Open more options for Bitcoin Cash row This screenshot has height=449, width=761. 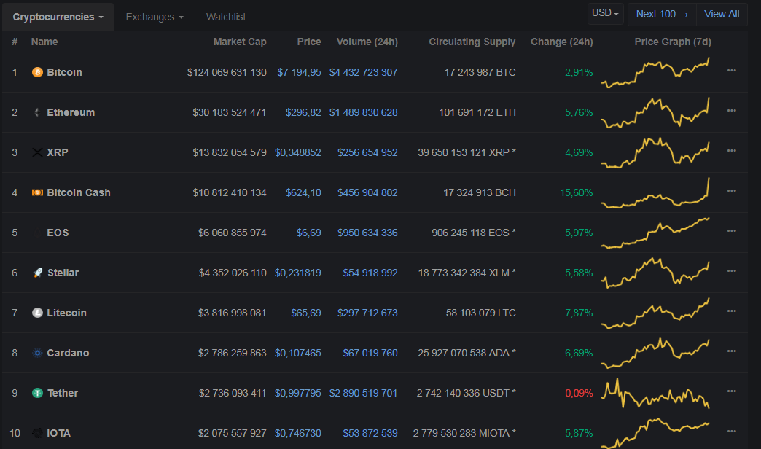tap(731, 191)
